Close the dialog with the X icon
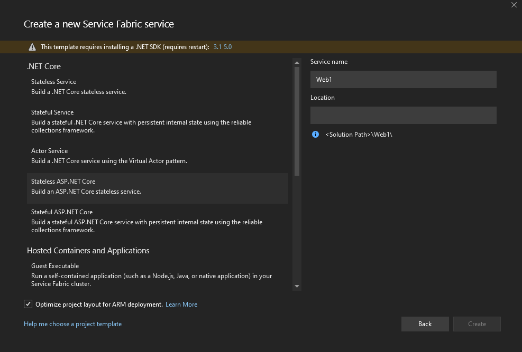The width and height of the screenshot is (522, 352). (514, 5)
